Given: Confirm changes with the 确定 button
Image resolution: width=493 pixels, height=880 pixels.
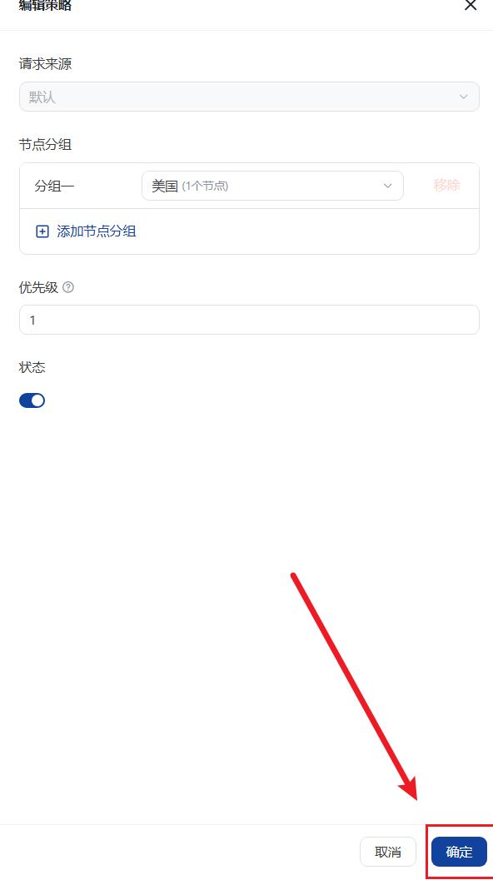Looking at the screenshot, I should pos(459,852).
